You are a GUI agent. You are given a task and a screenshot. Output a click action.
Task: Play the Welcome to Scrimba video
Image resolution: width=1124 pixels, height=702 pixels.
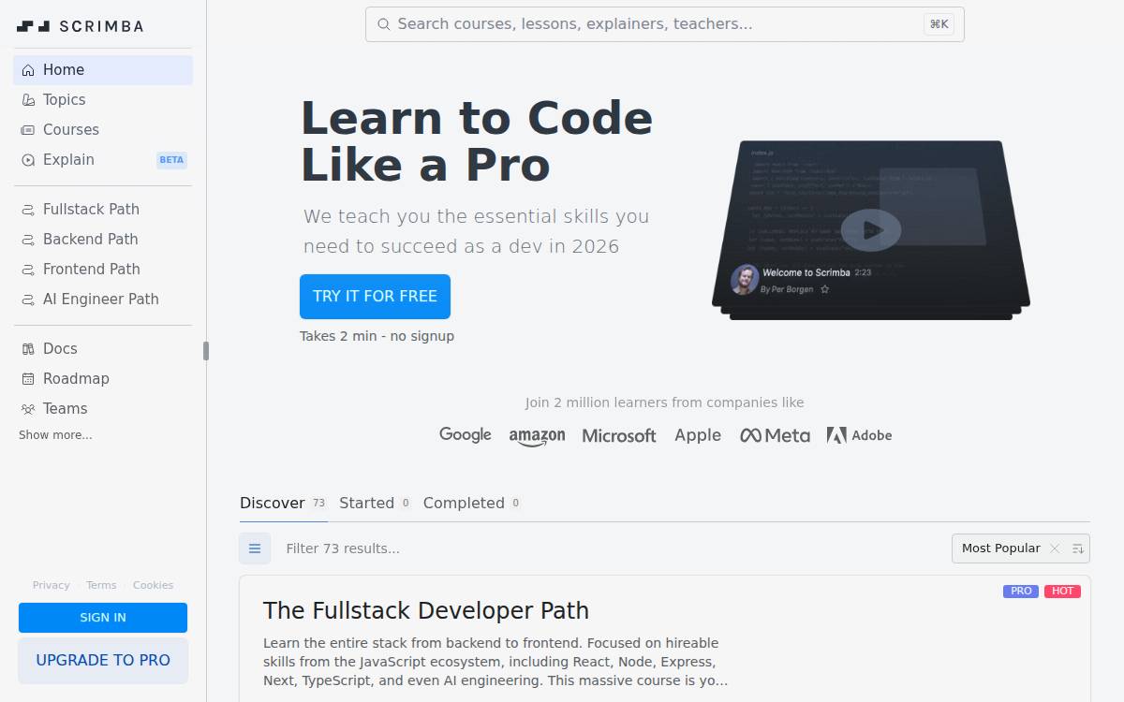tap(870, 229)
